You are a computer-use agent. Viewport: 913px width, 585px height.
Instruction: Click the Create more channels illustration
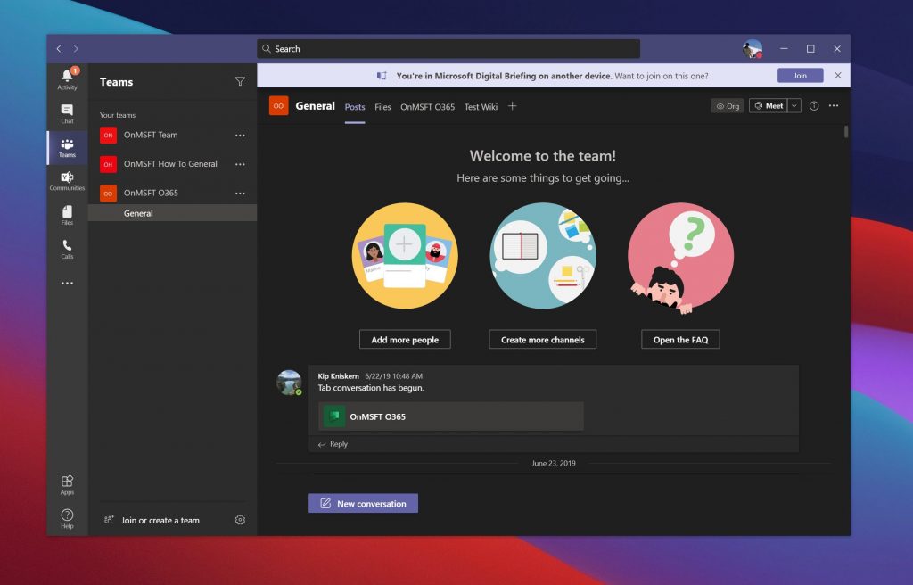point(543,256)
